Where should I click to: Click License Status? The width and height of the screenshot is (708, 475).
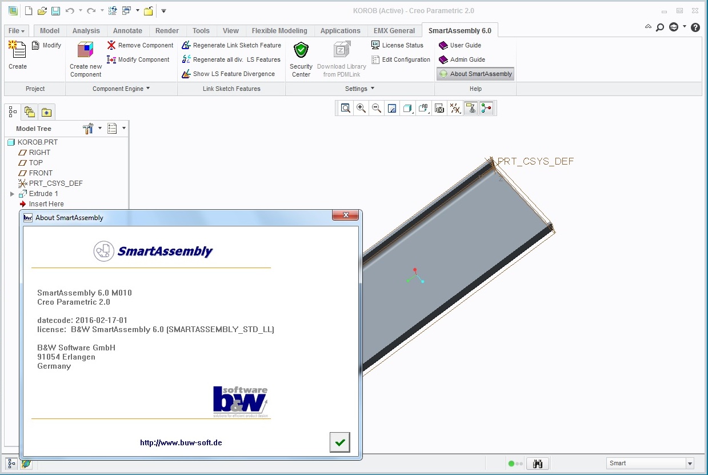click(397, 45)
